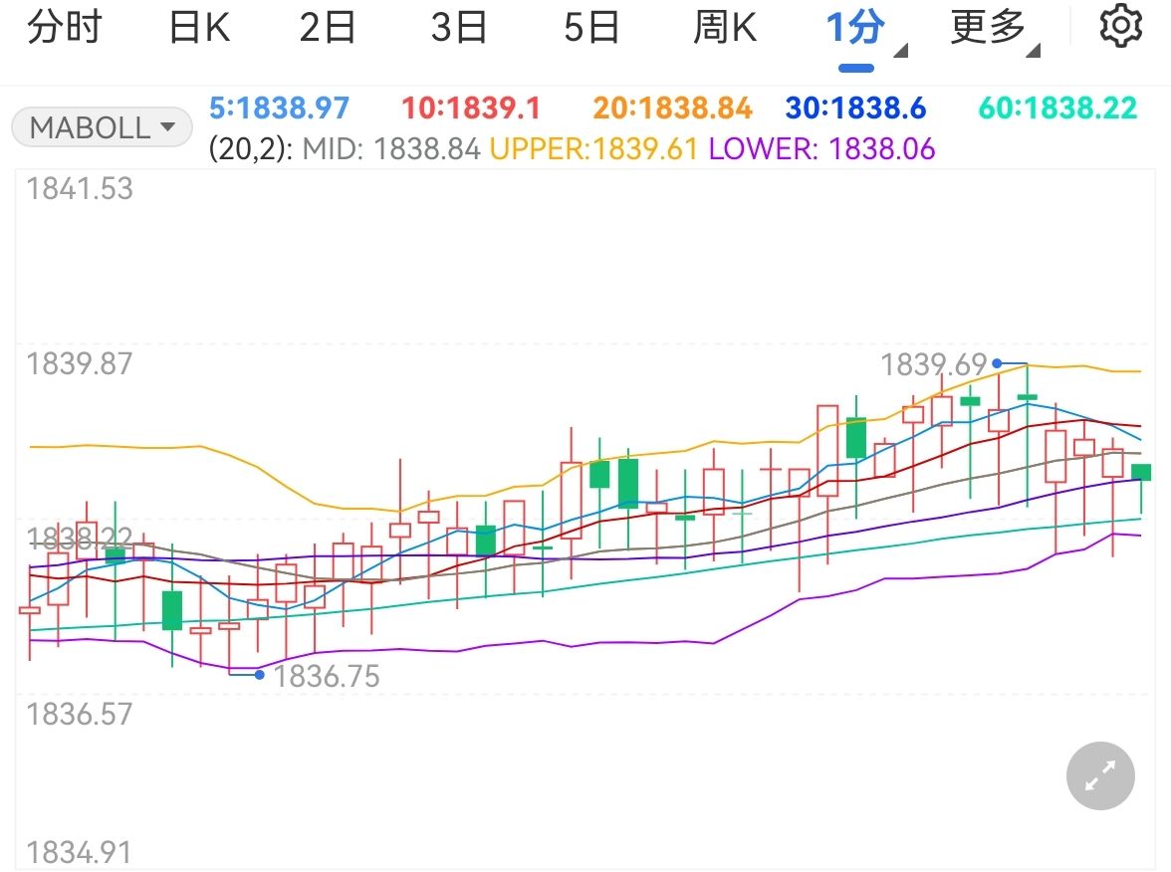Click the 1836.75 low price marker

327,677
